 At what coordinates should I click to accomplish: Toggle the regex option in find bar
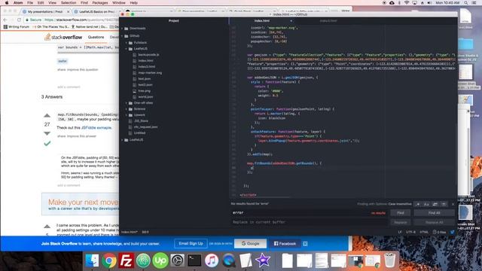click(x=417, y=204)
